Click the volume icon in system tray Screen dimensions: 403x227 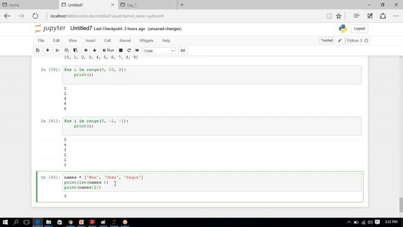coord(370,222)
